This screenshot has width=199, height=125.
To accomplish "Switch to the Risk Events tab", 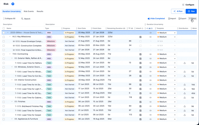I will pos(29,11).
